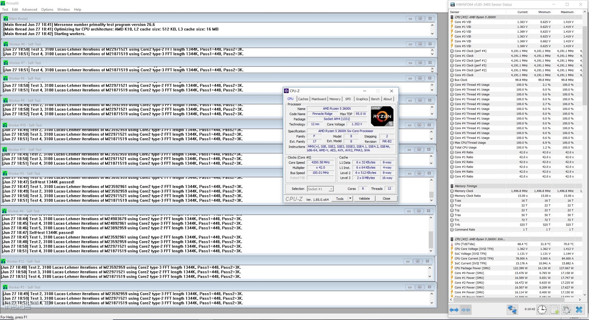The image size is (589, 320).
Task: Open the Edit menu in Prime95
Action: 15,9
